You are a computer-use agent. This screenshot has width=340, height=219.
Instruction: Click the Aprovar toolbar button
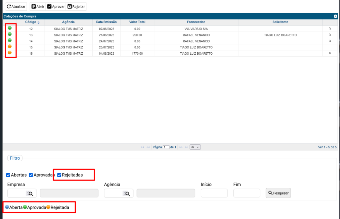pos(56,7)
